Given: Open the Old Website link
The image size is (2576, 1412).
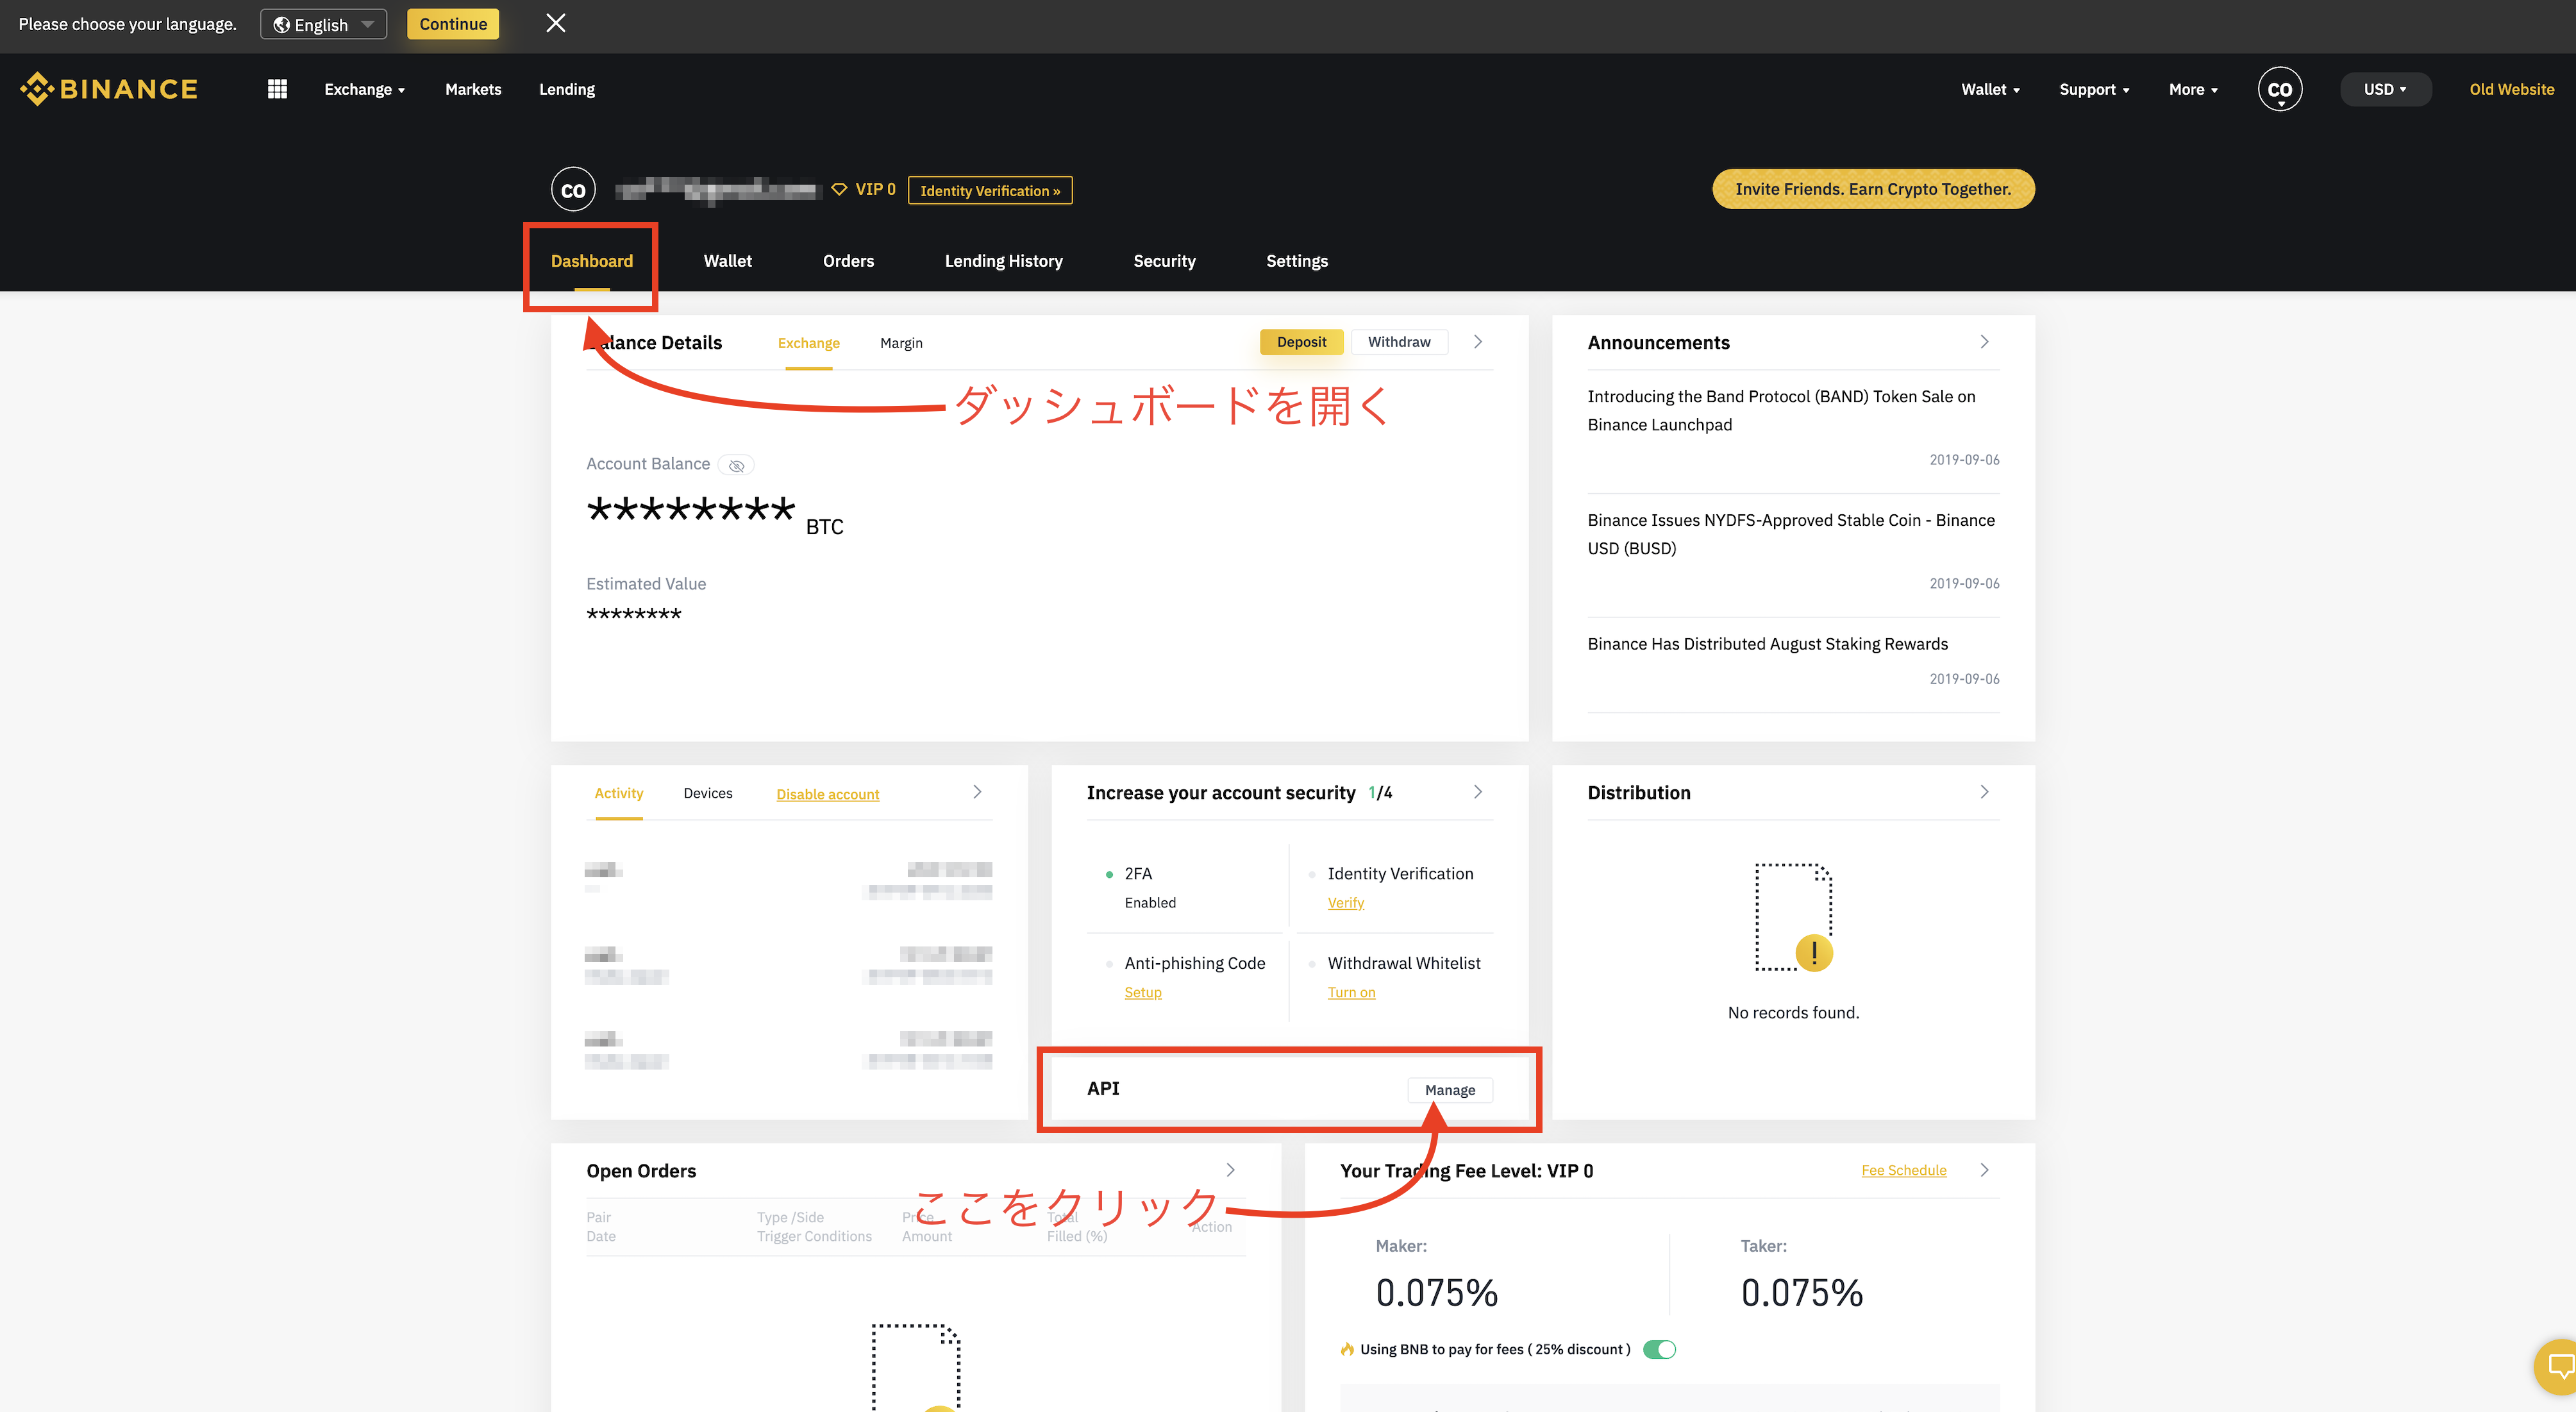Looking at the screenshot, I should (2511, 89).
